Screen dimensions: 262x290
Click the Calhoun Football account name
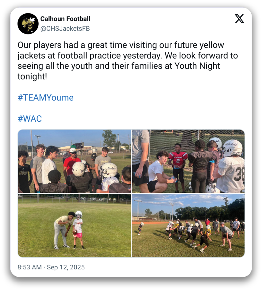coord(65,19)
